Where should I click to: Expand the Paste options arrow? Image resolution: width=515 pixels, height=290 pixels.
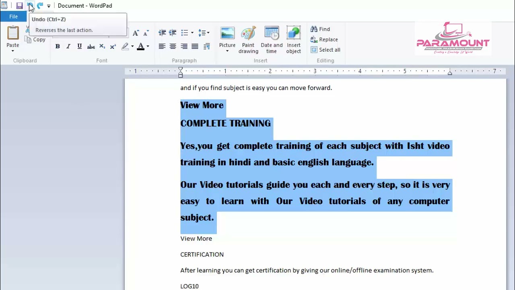click(x=13, y=51)
